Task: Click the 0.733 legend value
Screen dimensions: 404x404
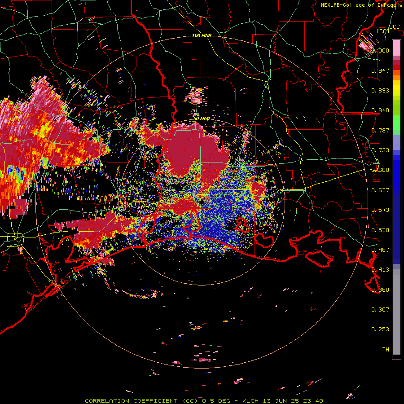Action: pos(380,150)
